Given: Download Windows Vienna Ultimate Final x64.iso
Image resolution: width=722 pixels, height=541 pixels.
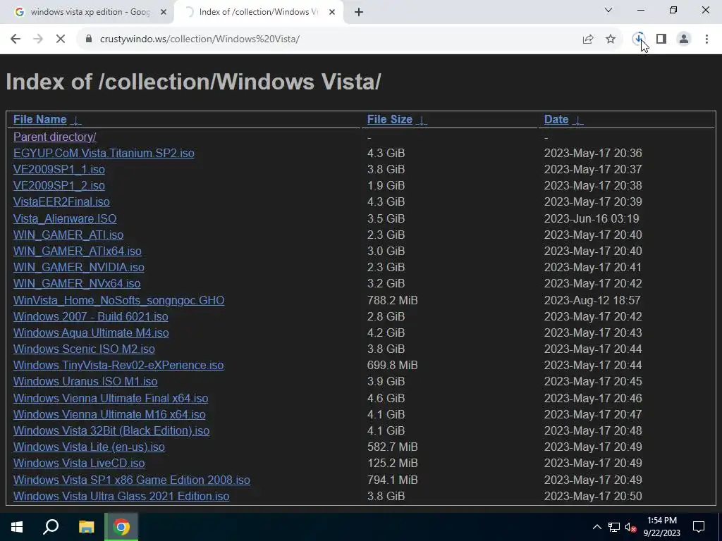Looking at the screenshot, I should tap(111, 399).
